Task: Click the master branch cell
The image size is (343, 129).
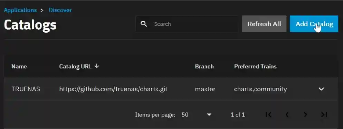Action: point(205,89)
